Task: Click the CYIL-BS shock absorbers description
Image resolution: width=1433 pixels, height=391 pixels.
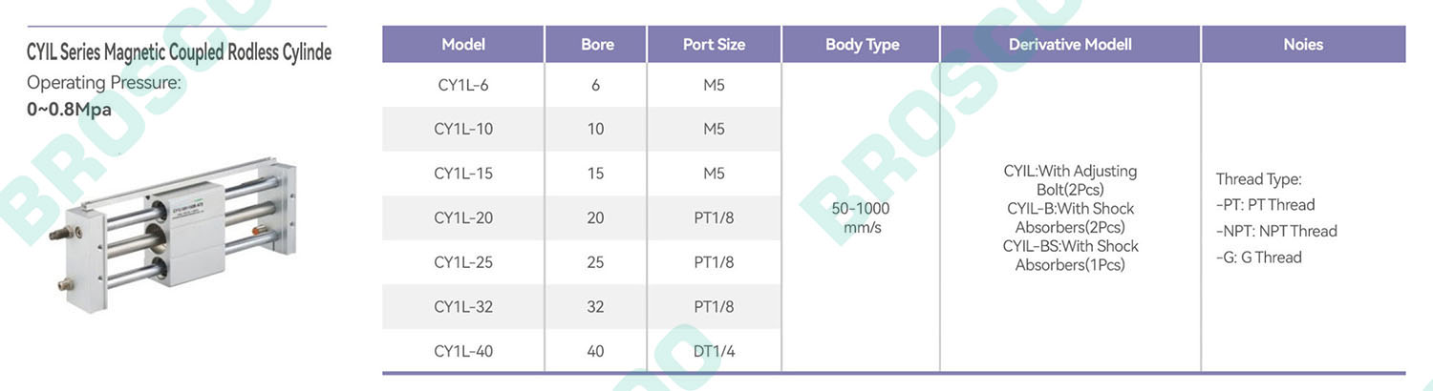Action: click(1071, 255)
